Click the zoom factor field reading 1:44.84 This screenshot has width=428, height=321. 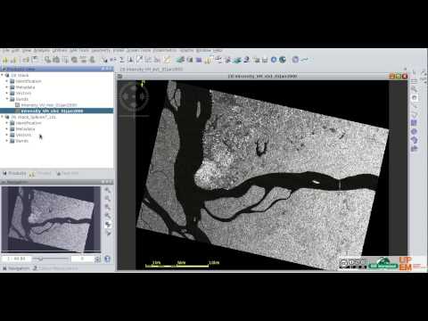coord(16,259)
